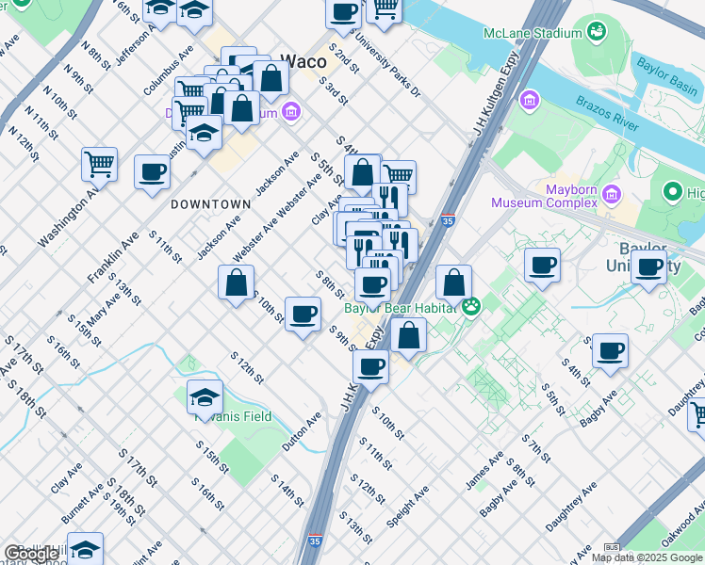
Task: Click the coffee marker on J H Kultgen Expy
Action: coord(371,370)
